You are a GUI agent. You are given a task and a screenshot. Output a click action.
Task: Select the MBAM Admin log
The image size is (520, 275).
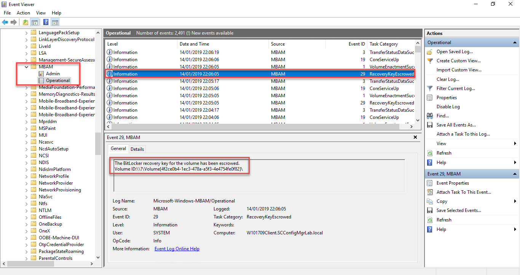53,74
